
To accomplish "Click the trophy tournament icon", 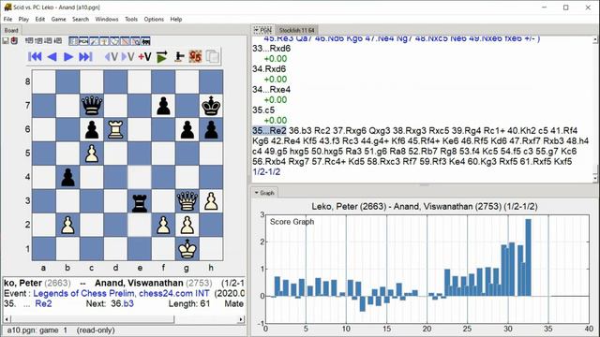I will point(104,41).
